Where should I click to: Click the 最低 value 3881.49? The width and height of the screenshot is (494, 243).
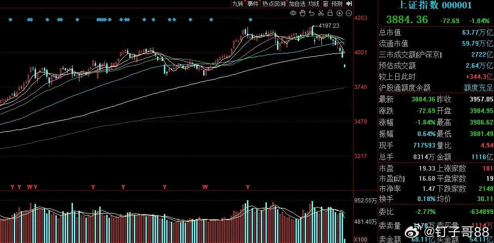coord(481,134)
